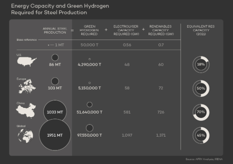This screenshot has height=164, width=233.
Task: Click the value 58 in Europe row
Action: (127, 88)
